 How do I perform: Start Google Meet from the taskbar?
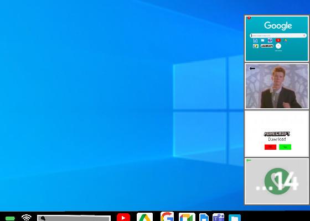(x=187, y=217)
